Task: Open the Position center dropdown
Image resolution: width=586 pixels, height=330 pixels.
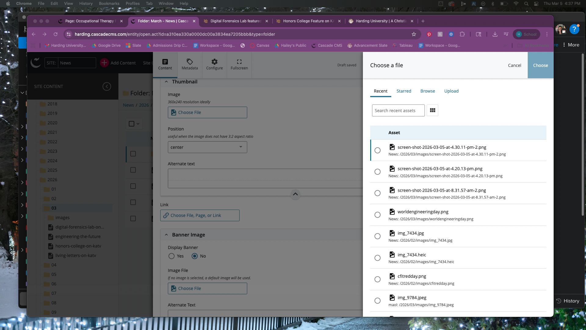Action: (x=207, y=147)
